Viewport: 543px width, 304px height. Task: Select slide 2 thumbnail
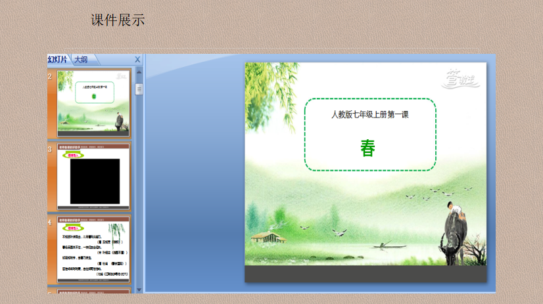pos(93,102)
